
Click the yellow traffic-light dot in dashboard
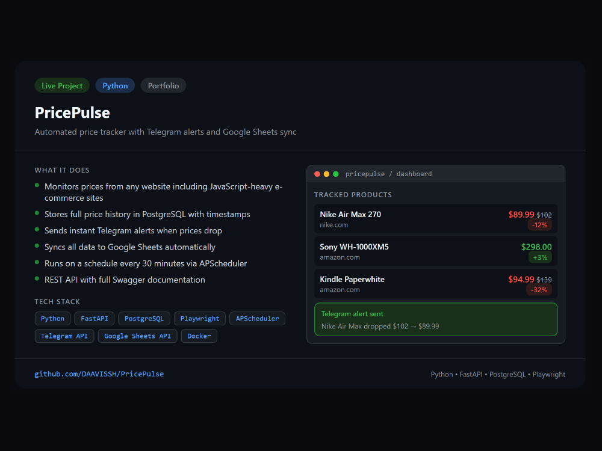(x=326, y=174)
